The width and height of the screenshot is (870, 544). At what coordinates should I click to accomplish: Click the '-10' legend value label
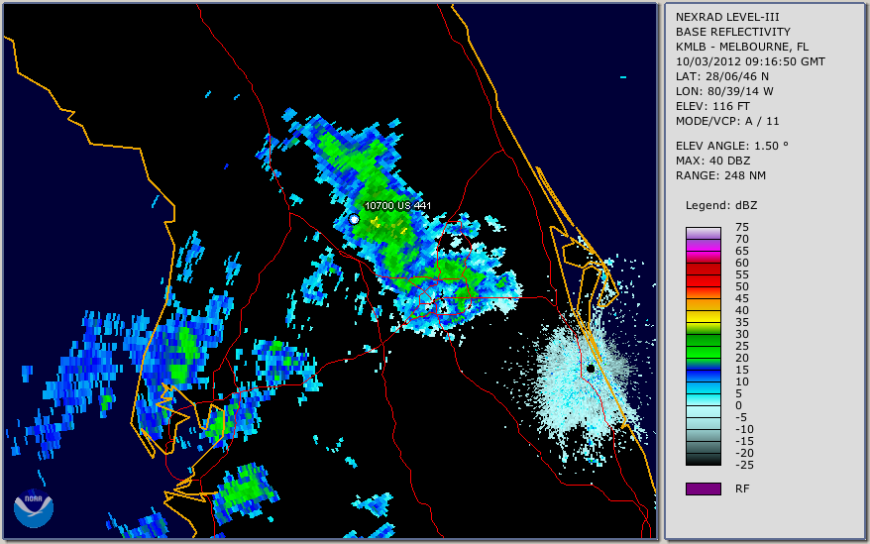point(744,429)
